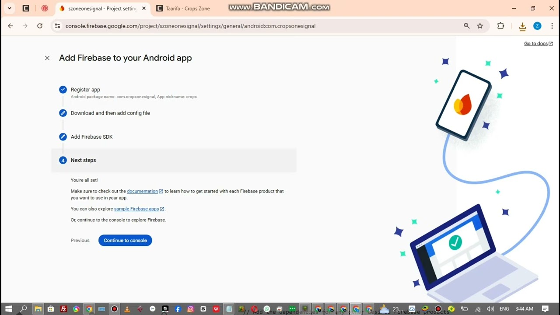The height and width of the screenshot is (315, 560).
Task: Select the Next steps step header
Action: tap(174, 160)
